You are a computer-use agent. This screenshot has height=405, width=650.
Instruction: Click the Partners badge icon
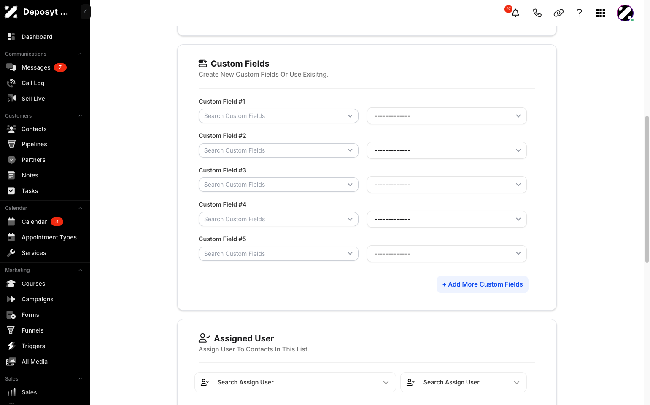pos(11,160)
